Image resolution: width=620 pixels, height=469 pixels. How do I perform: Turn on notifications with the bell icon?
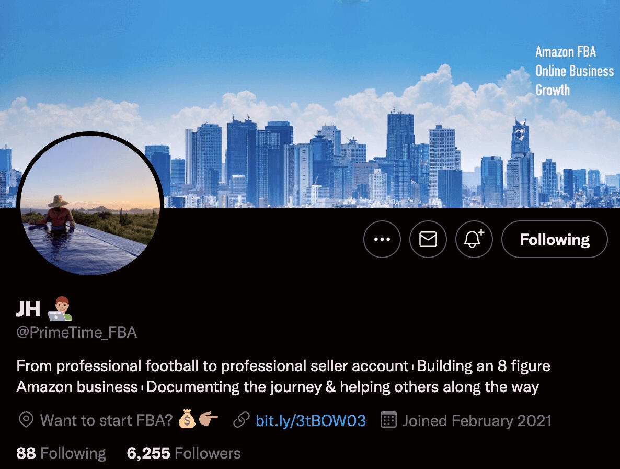tap(474, 239)
